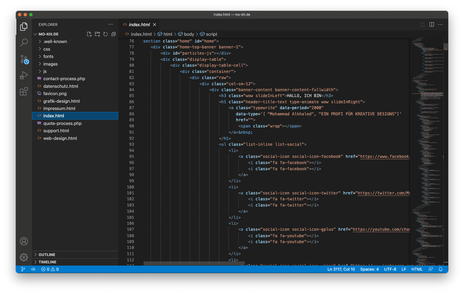The image size is (464, 294).
Task: Select the index.html editor tab
Action: [x=139, y=25]
